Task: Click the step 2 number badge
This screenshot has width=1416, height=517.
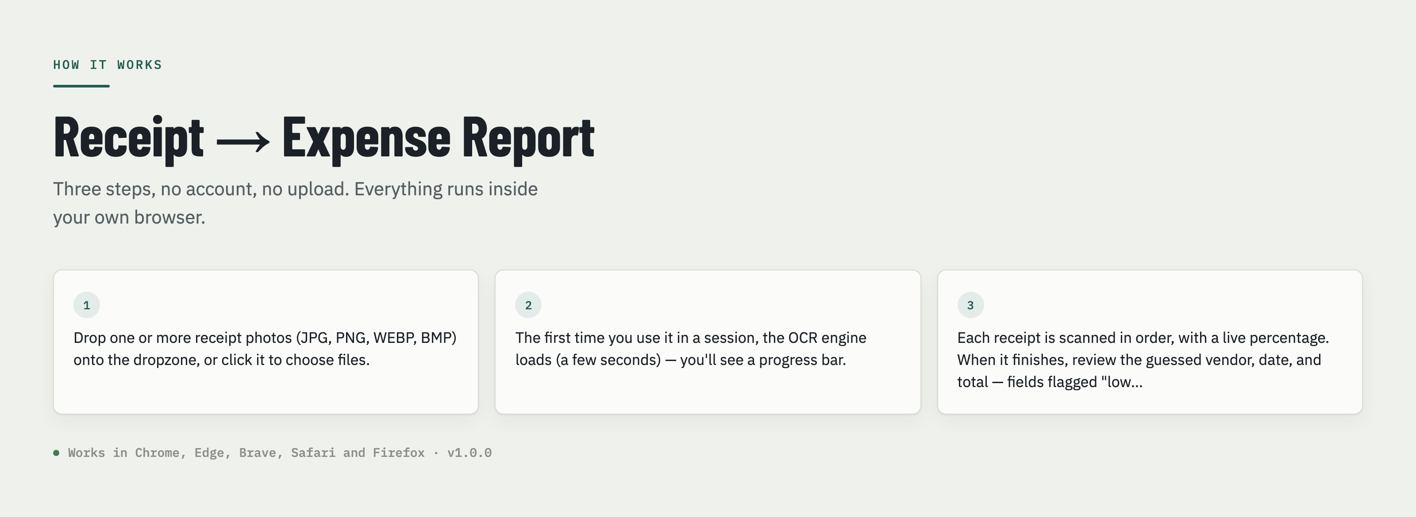Action: (528, 305)
